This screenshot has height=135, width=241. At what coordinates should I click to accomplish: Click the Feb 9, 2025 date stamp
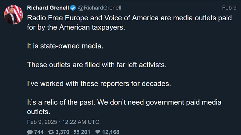(42, 122)
